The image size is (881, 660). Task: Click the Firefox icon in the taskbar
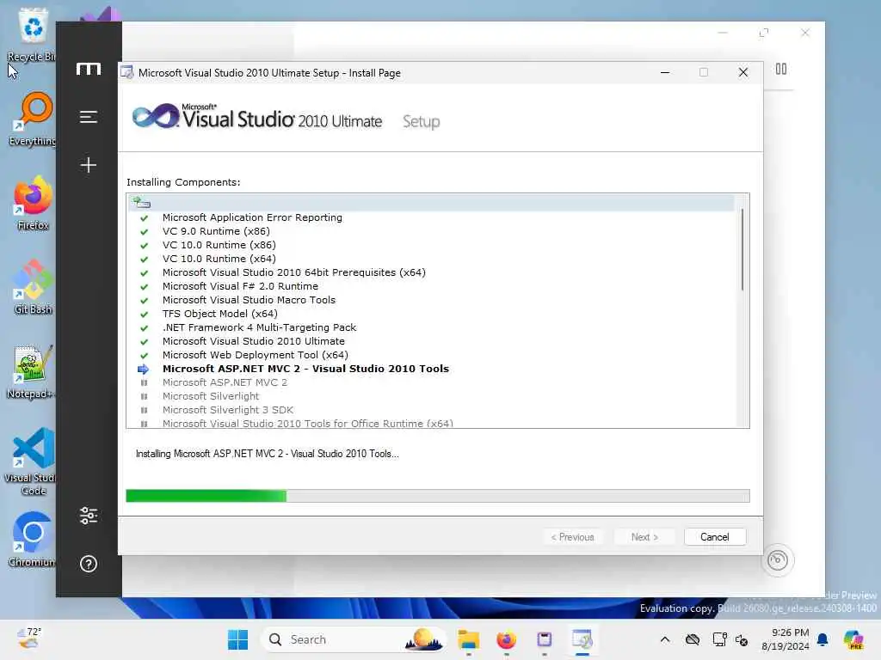pos(506,639)
